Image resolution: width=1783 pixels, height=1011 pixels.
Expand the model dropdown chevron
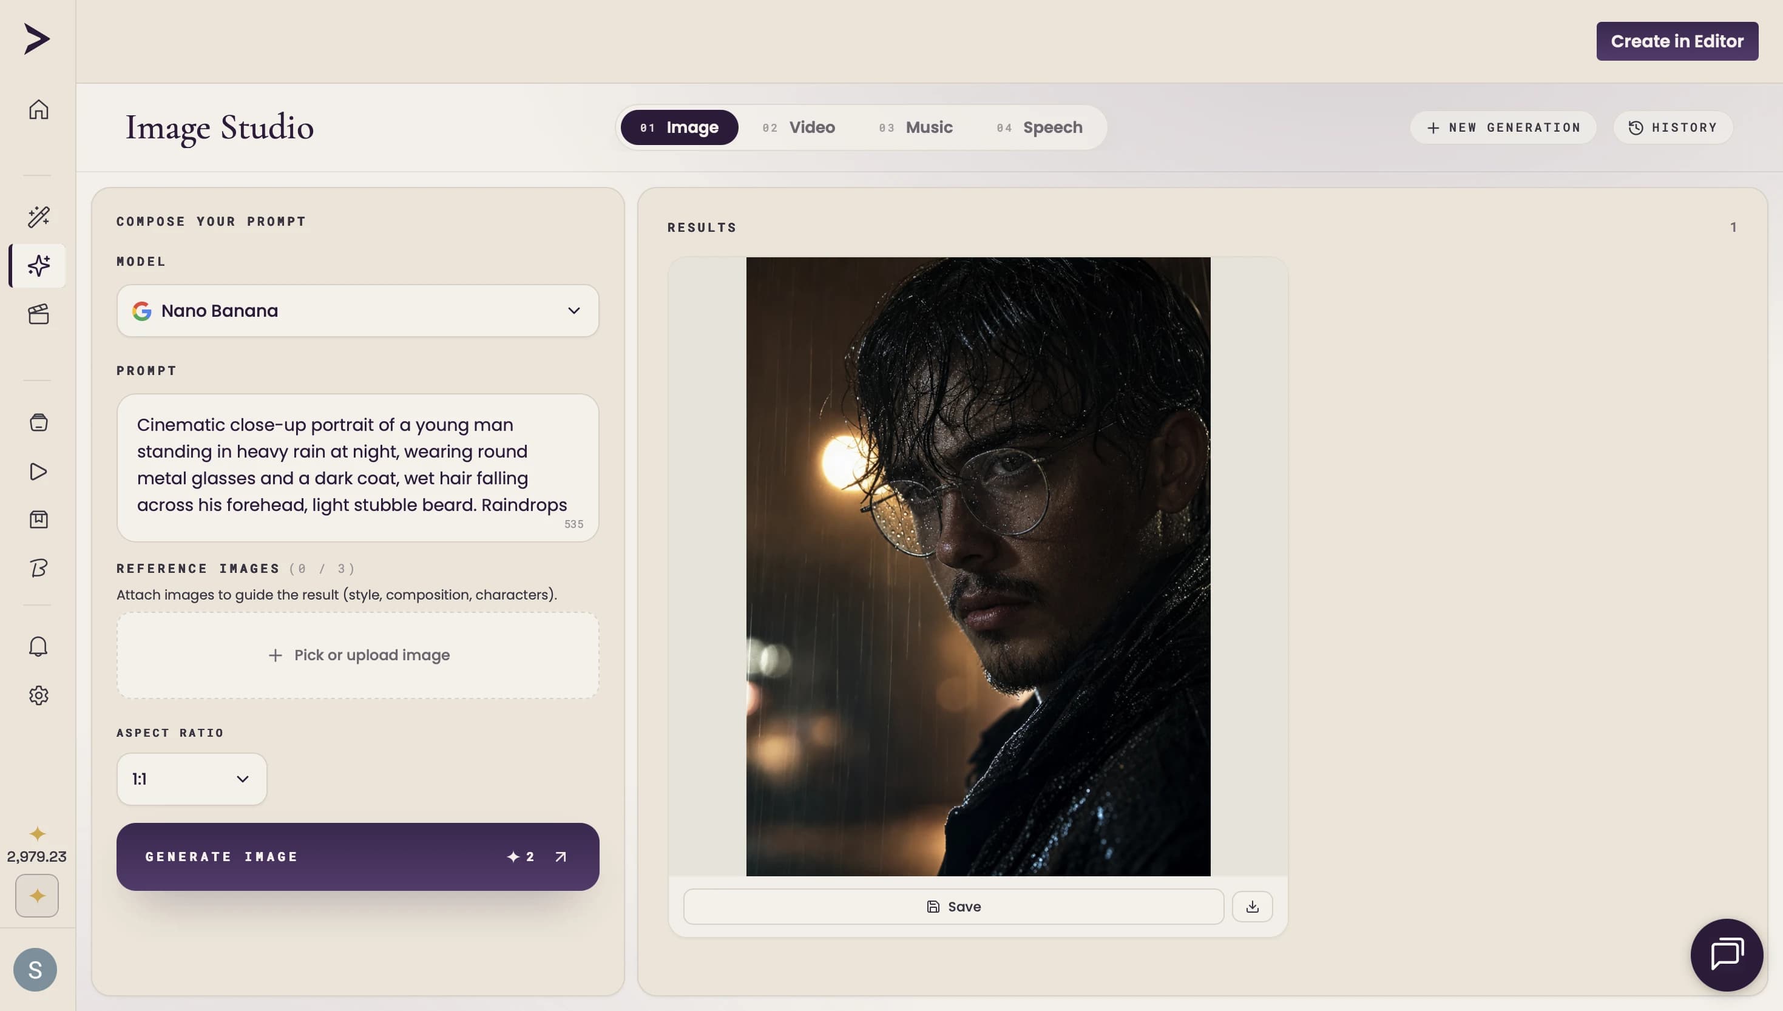click(573, 310)
